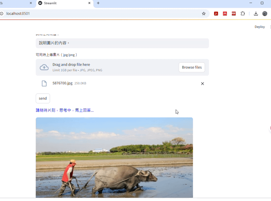Switch to the Streamlit tab
The image size is (271, 201).
click(x=61, y=3)
